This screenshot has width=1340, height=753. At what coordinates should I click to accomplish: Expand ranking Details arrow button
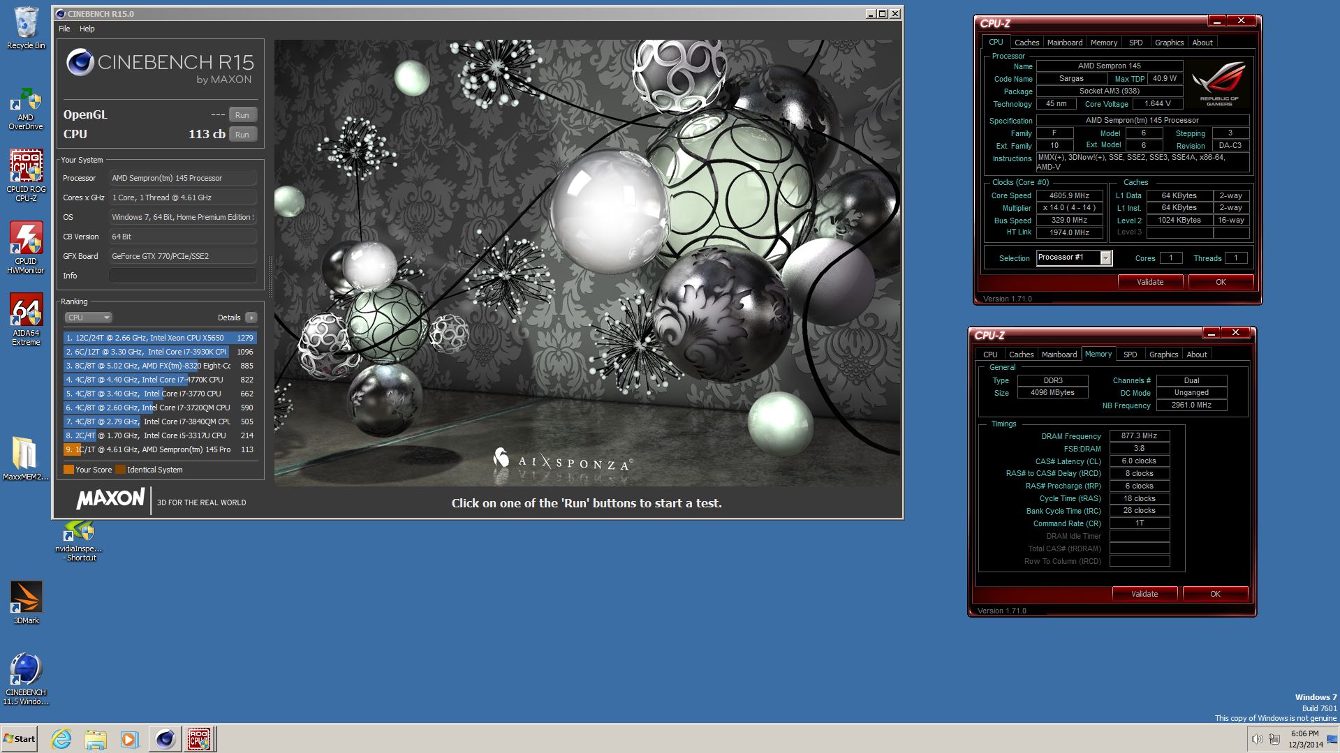pyautogui.click(x=251, y=318)
